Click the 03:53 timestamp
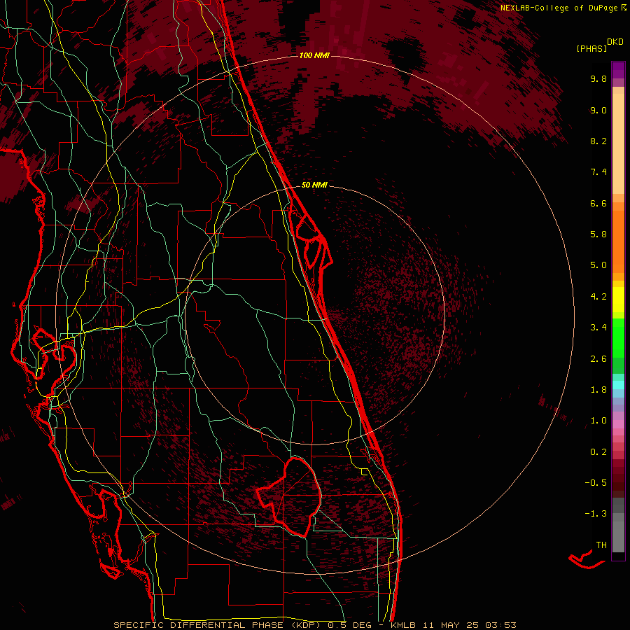The image size is (630, 630). tap(500, 625)
